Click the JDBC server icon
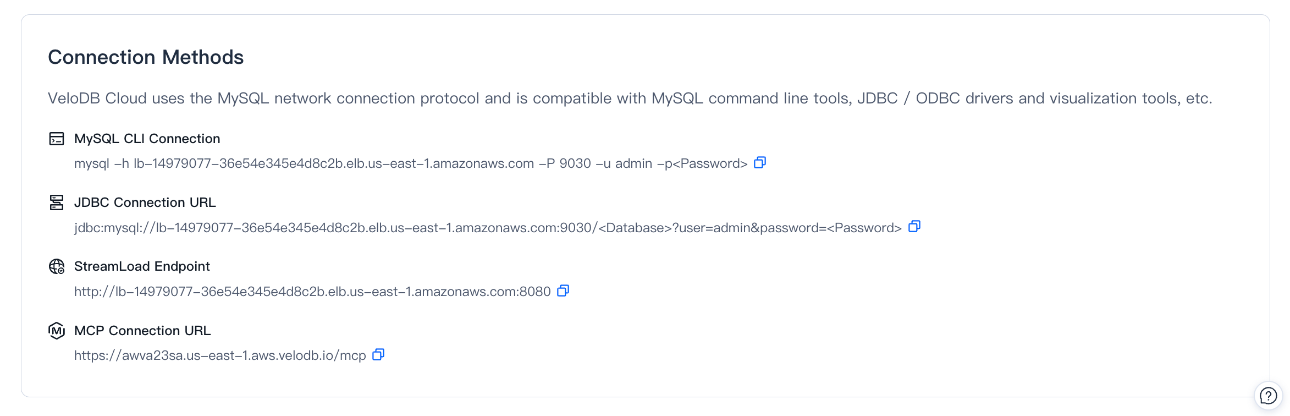The image size is (1290, 416). [57, 202]
